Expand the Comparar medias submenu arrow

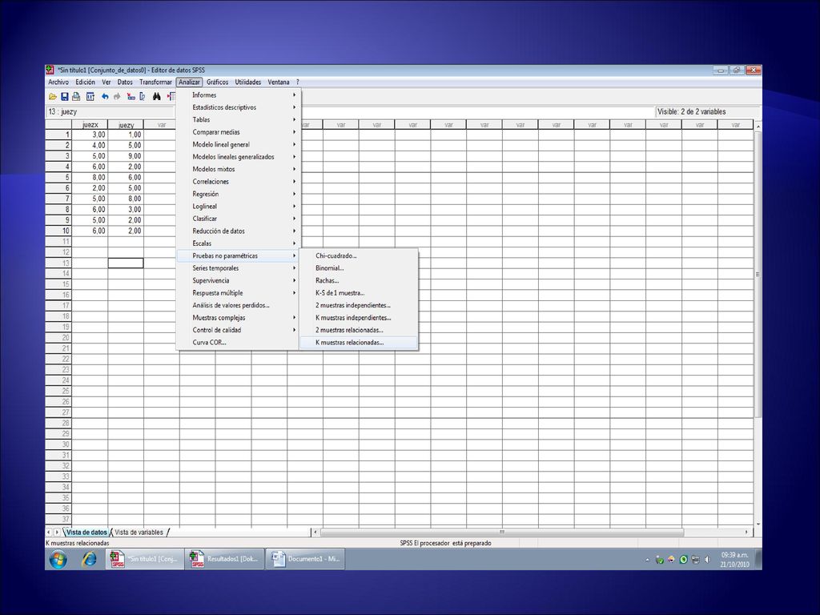point(294,132)
